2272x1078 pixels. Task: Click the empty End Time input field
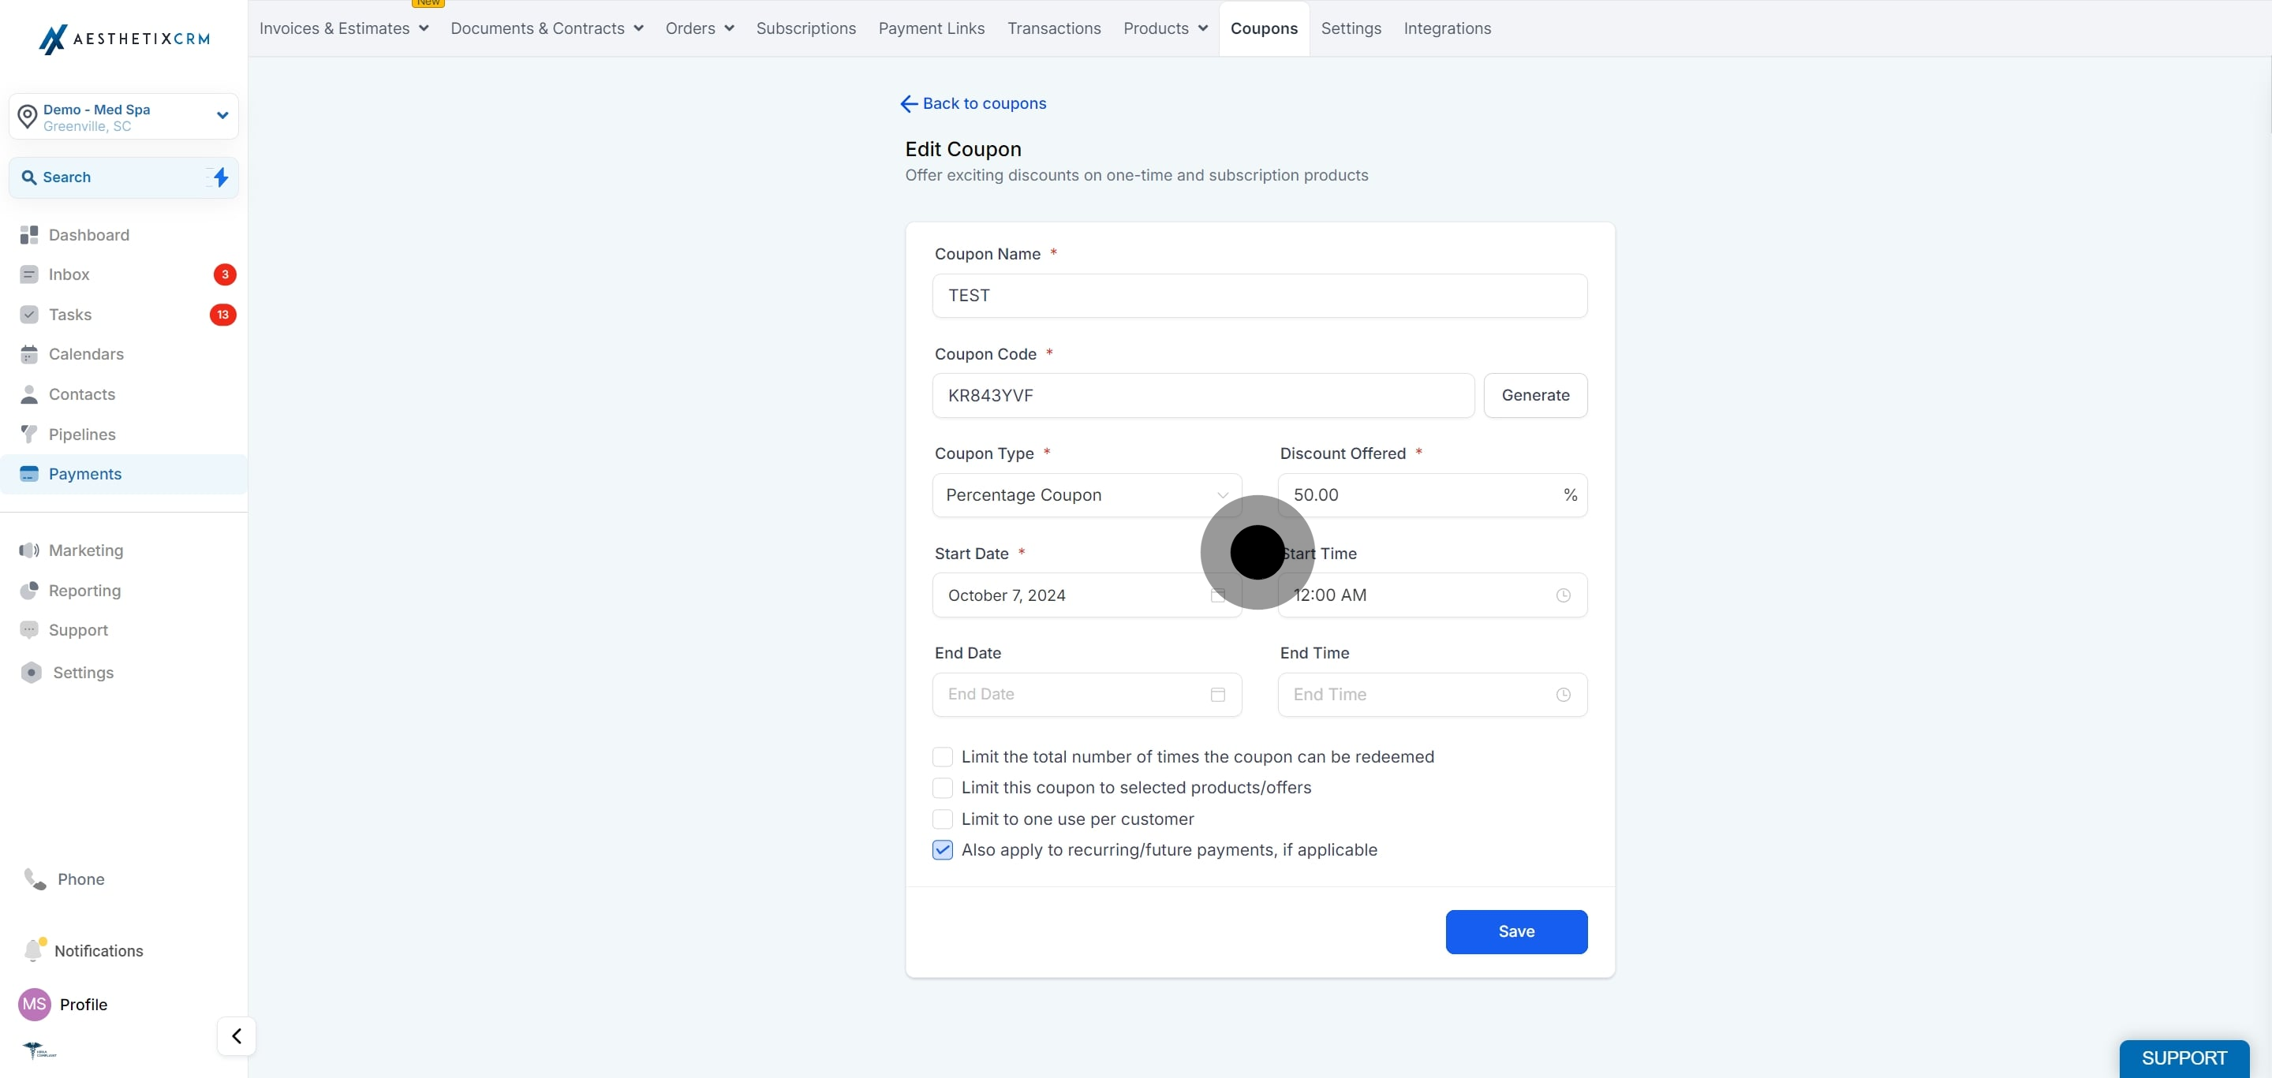[1433, 695]
